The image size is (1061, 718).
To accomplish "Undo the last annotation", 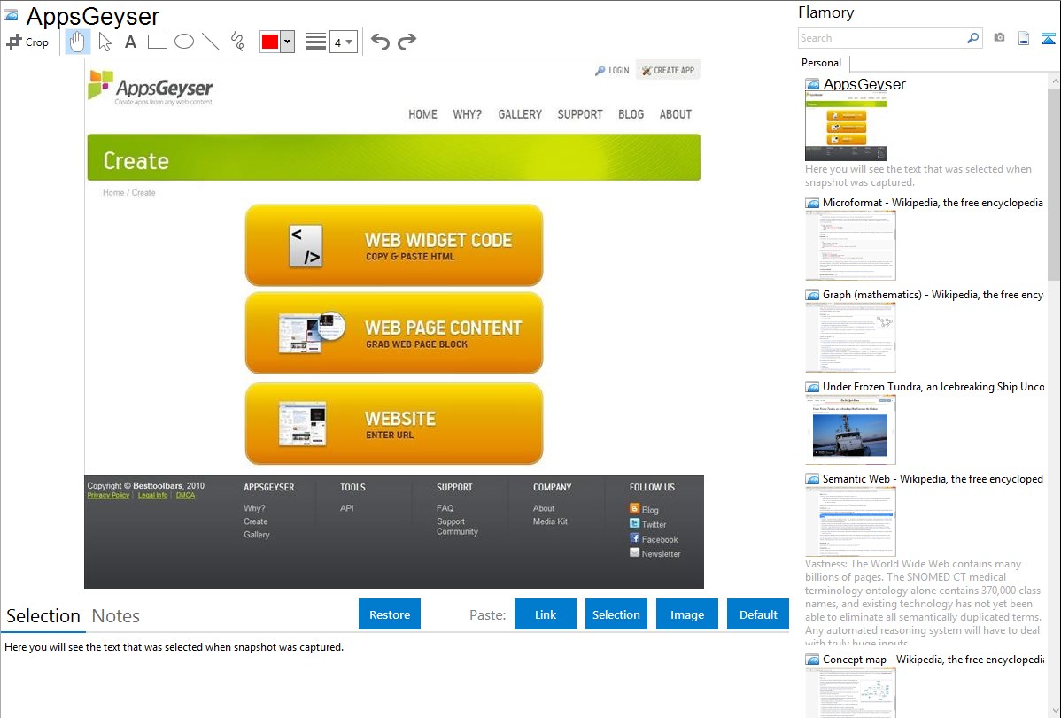I will click(x=380, y=42).
